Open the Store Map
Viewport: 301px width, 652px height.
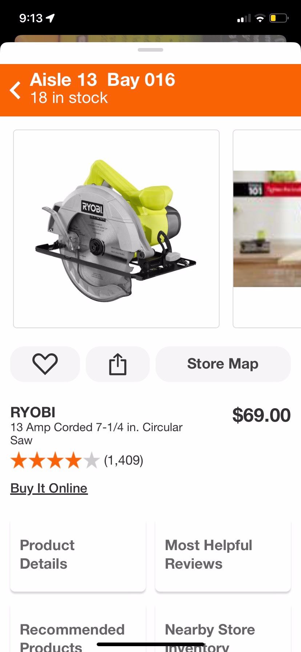[x=223, y=364]
